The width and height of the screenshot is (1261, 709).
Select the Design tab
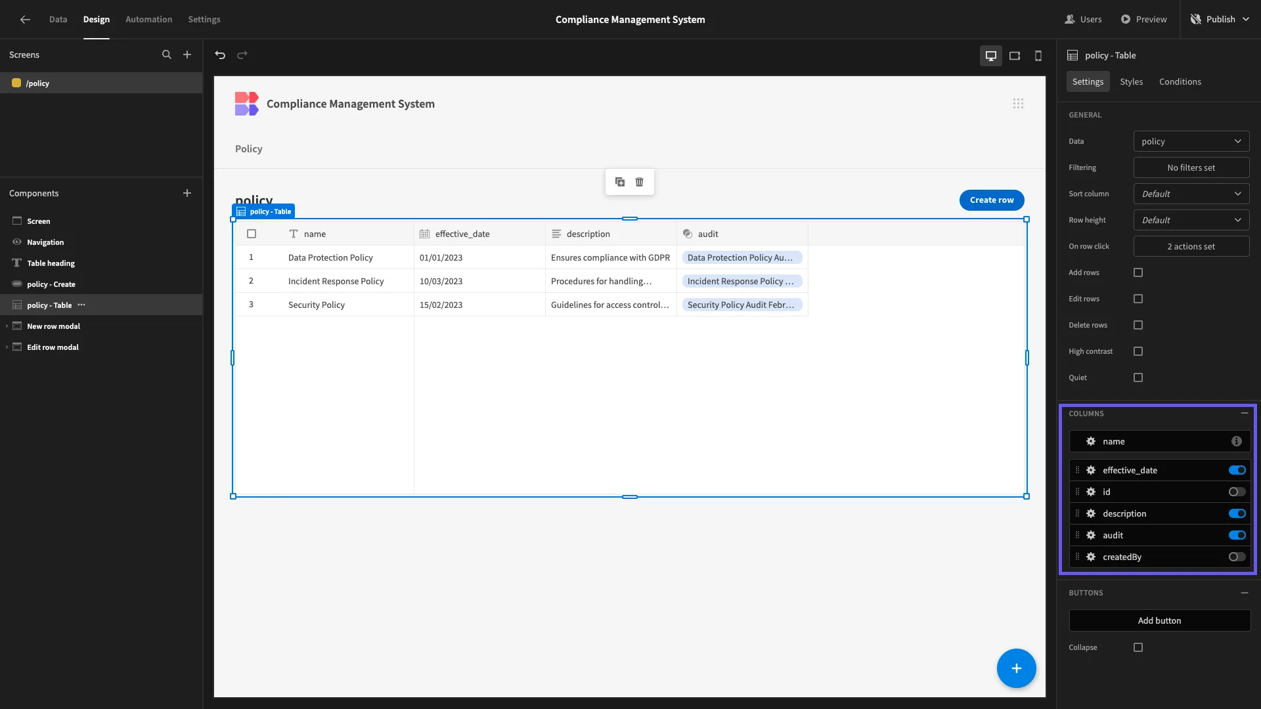(x=97, y=19)
